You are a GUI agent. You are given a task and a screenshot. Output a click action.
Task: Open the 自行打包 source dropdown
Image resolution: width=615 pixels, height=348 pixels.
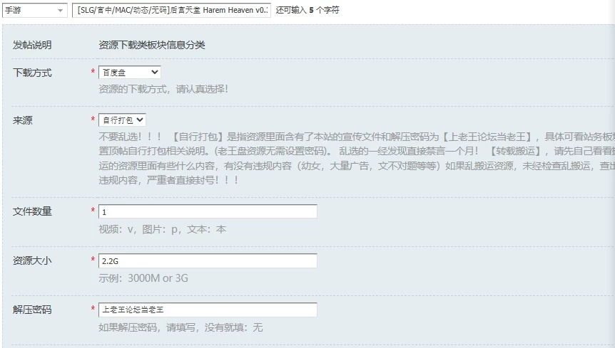click(122, 120)
